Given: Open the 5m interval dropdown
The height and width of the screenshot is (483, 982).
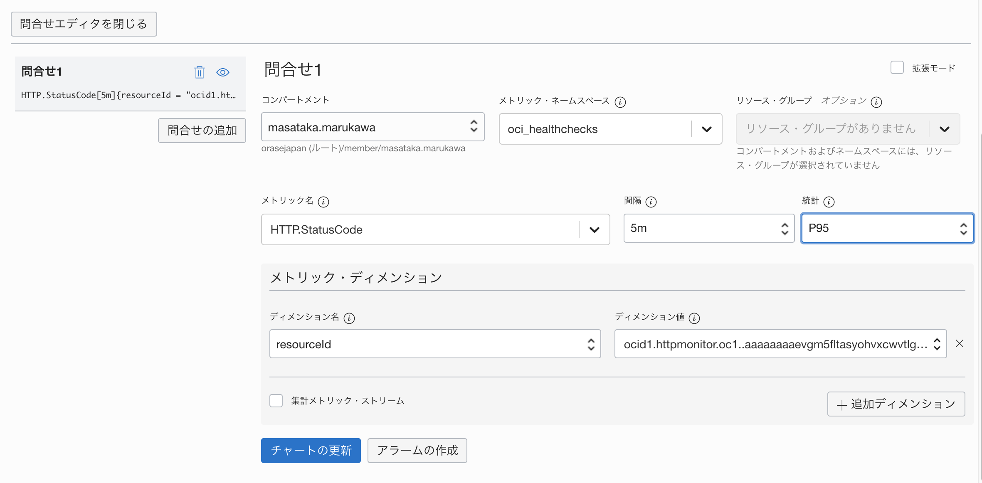Looking at the screenshot, I should tap(709, 228).
